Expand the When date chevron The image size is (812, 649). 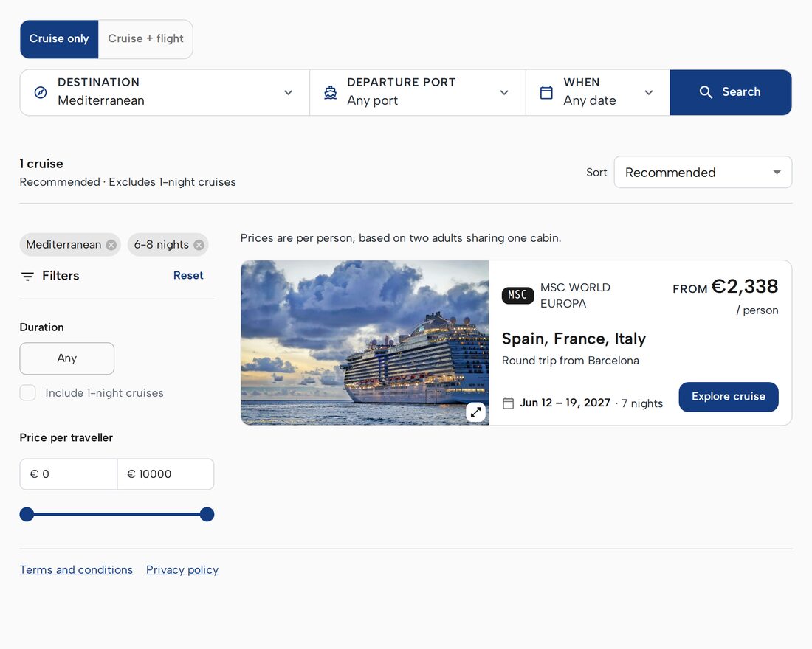coord(648,93)
